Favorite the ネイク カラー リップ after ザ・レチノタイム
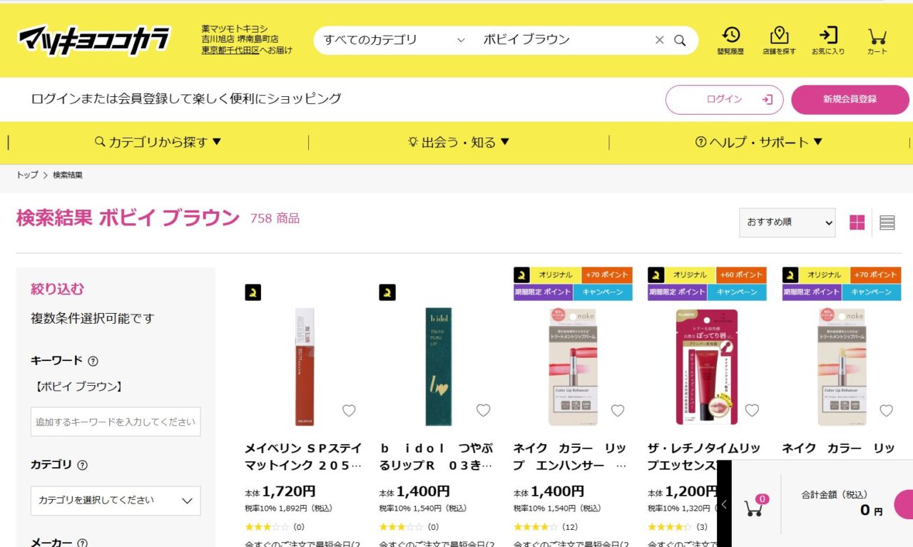Image resolution: width=913 pixels, height=547 pixels. [886, 410]
